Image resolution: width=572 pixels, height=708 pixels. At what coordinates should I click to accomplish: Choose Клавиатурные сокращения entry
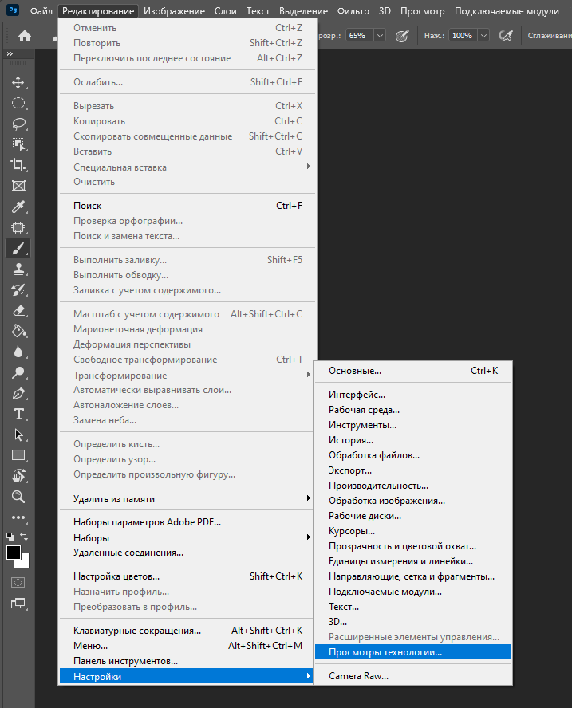187,631
